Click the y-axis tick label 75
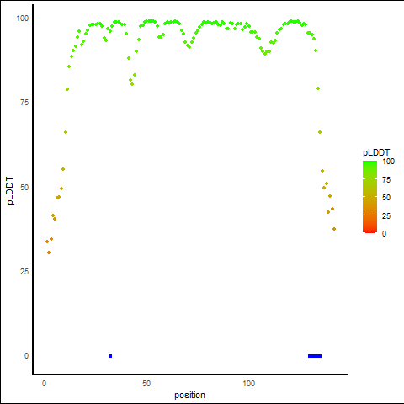Image resolution: width=404 pixels, height=404 pixels. [x=24, y=103]
